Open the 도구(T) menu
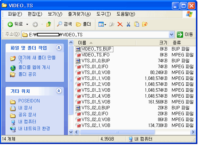 tap(104, 14)
